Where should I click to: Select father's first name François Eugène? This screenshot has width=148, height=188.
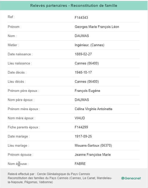[x=87, y=91]
